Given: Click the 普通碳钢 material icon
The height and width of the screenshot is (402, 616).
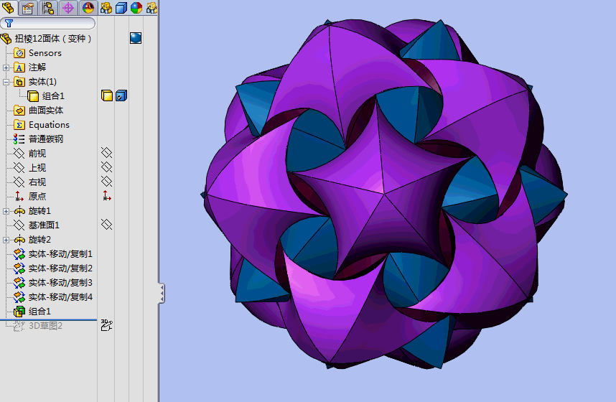Looking at the screenshot, I should (19, 139).
